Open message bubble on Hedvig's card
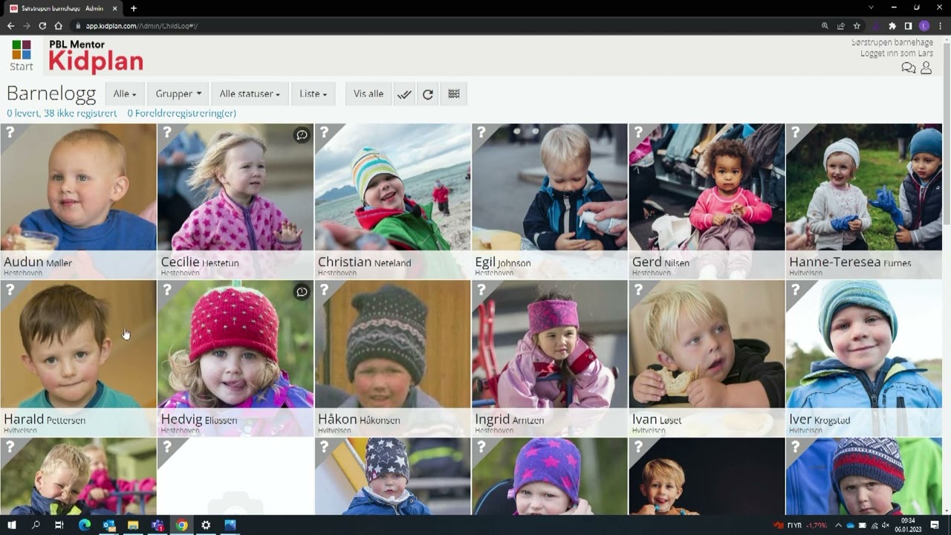 click(302, 292)
